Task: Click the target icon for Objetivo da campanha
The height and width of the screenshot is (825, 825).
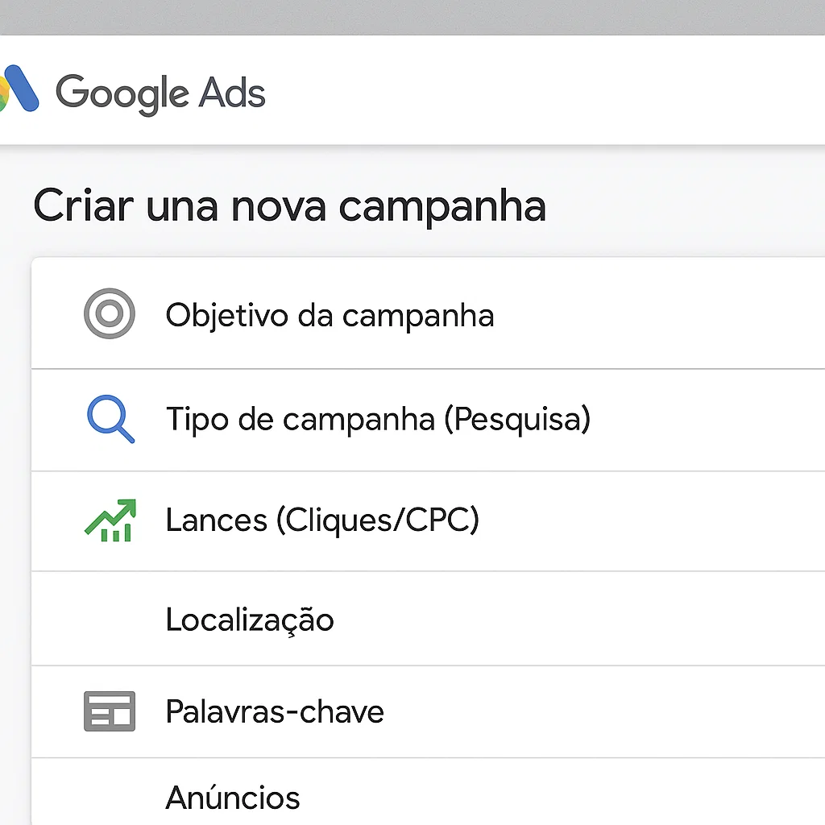Action: 110,313
